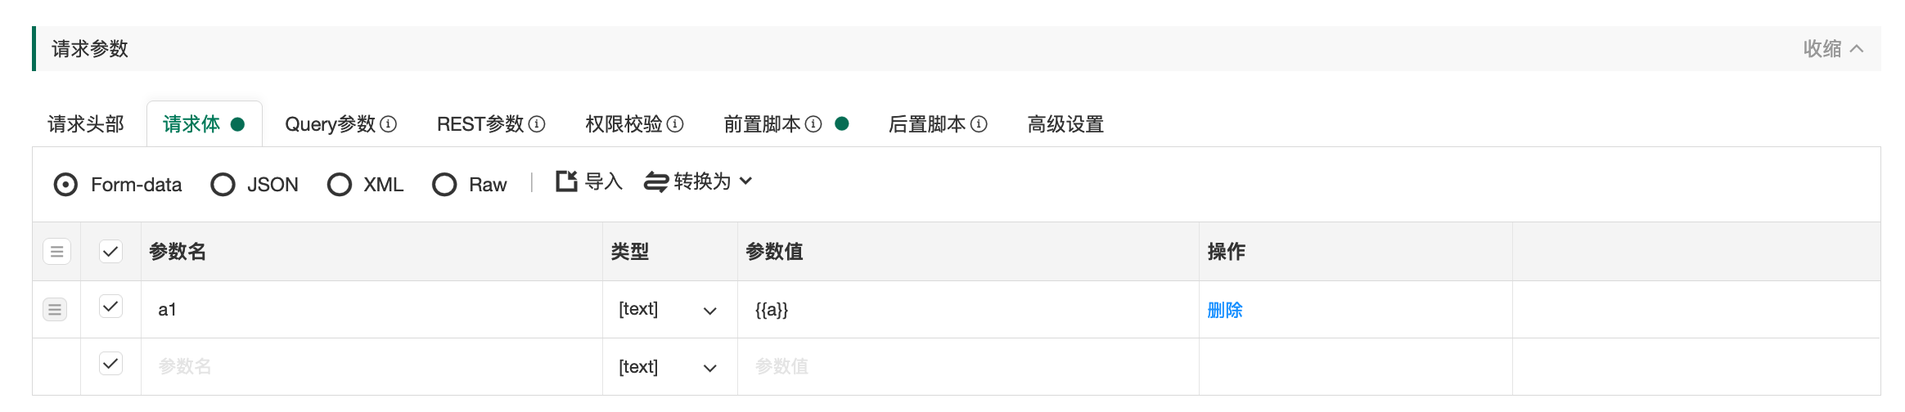
Task: Select the JSON radio button
Action: 223,185
